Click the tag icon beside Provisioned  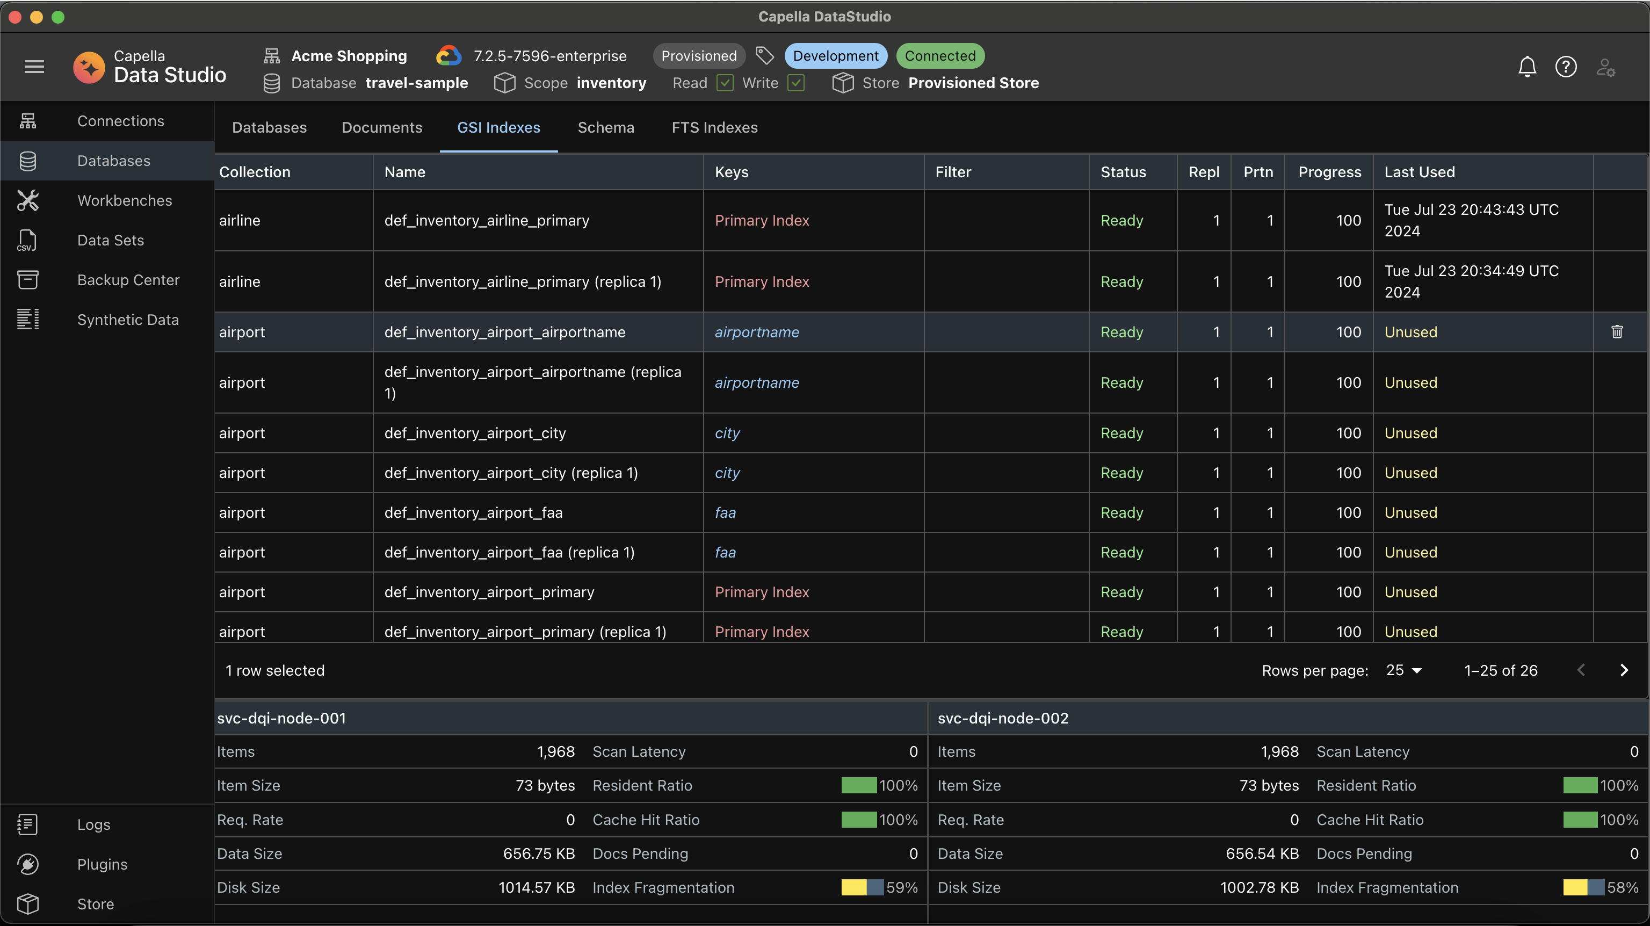click(x=764, y=56)
